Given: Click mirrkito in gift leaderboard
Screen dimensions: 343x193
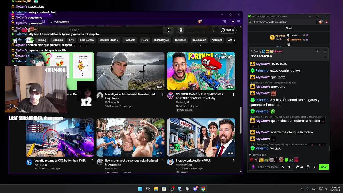Looking at the screenshot, I should point(280,36).
